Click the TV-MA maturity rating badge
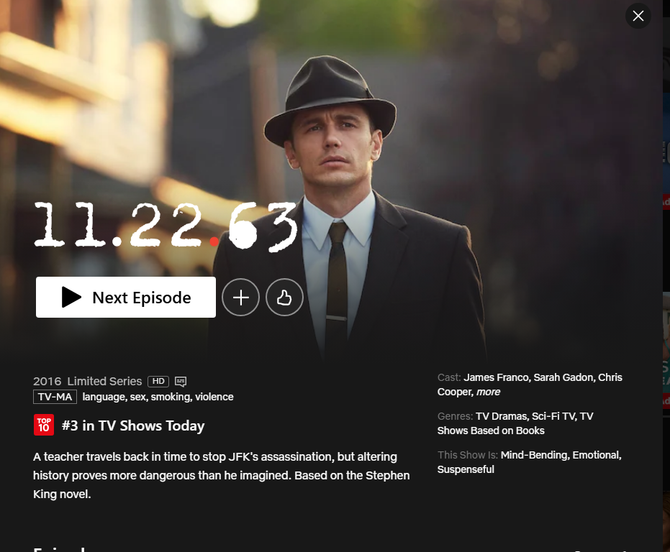This screenshot has width=670, height=552. (x=55, y=397)
